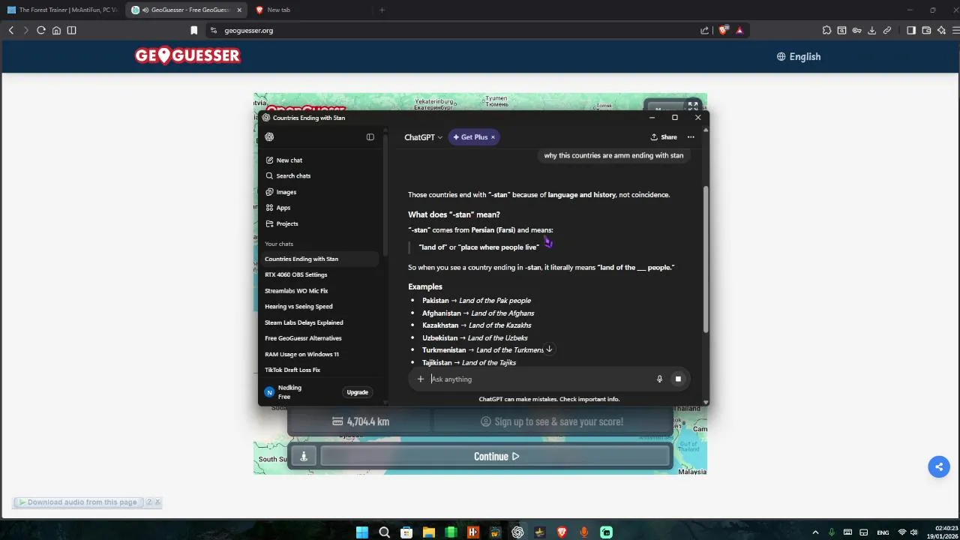Open the three-dot conversation options menu
960x540 pixels.
point(691,137)
